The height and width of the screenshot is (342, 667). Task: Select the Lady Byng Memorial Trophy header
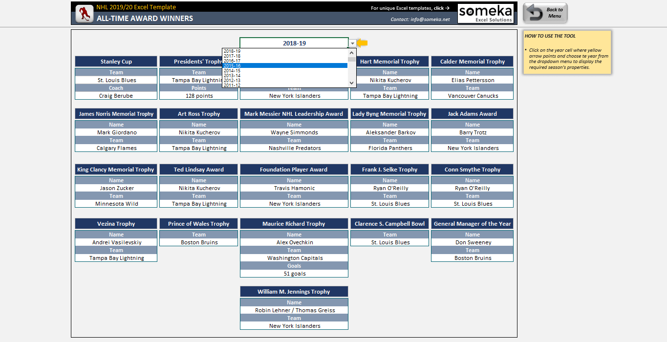tap(390, 114)
